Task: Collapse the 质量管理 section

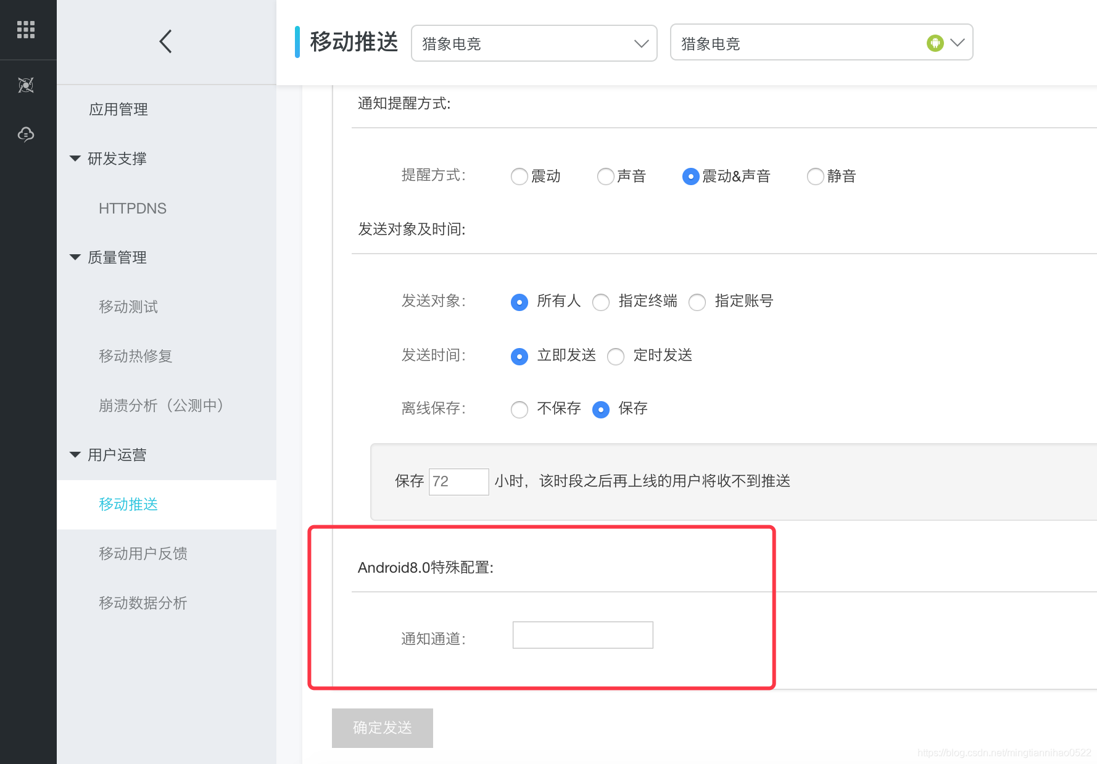Action: coord(75,257)
